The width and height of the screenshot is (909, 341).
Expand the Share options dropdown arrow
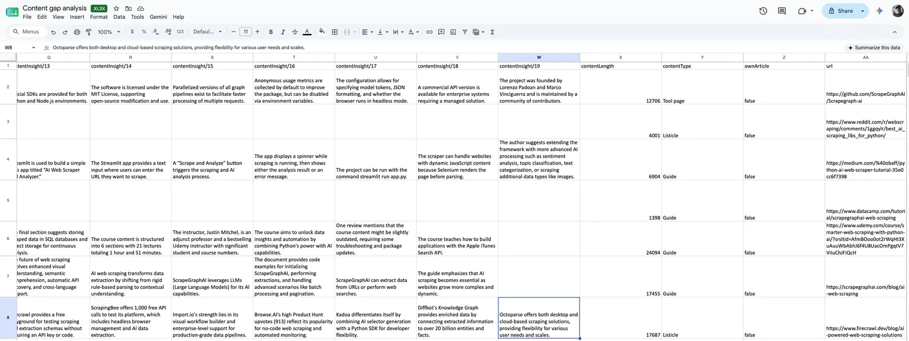click(x=862, y=11)
